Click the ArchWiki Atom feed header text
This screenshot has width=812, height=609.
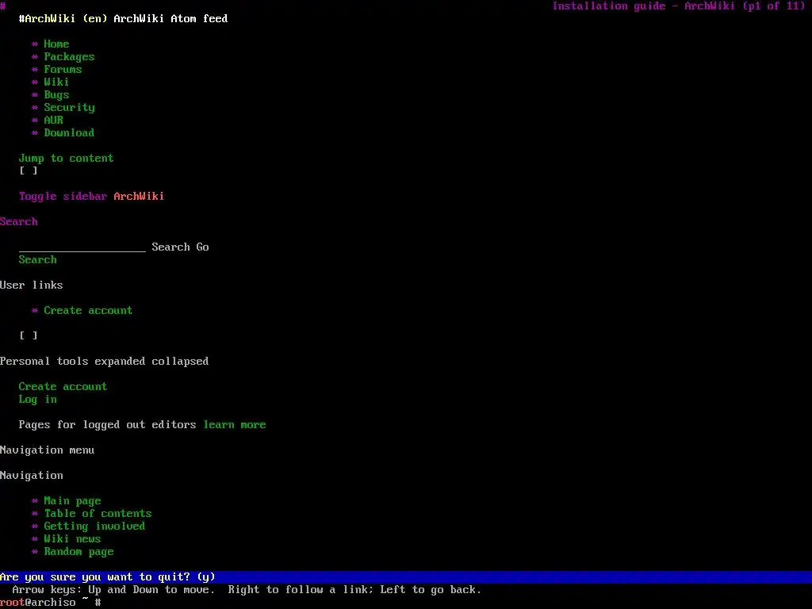pyautogui.click(x=171, y=19)
